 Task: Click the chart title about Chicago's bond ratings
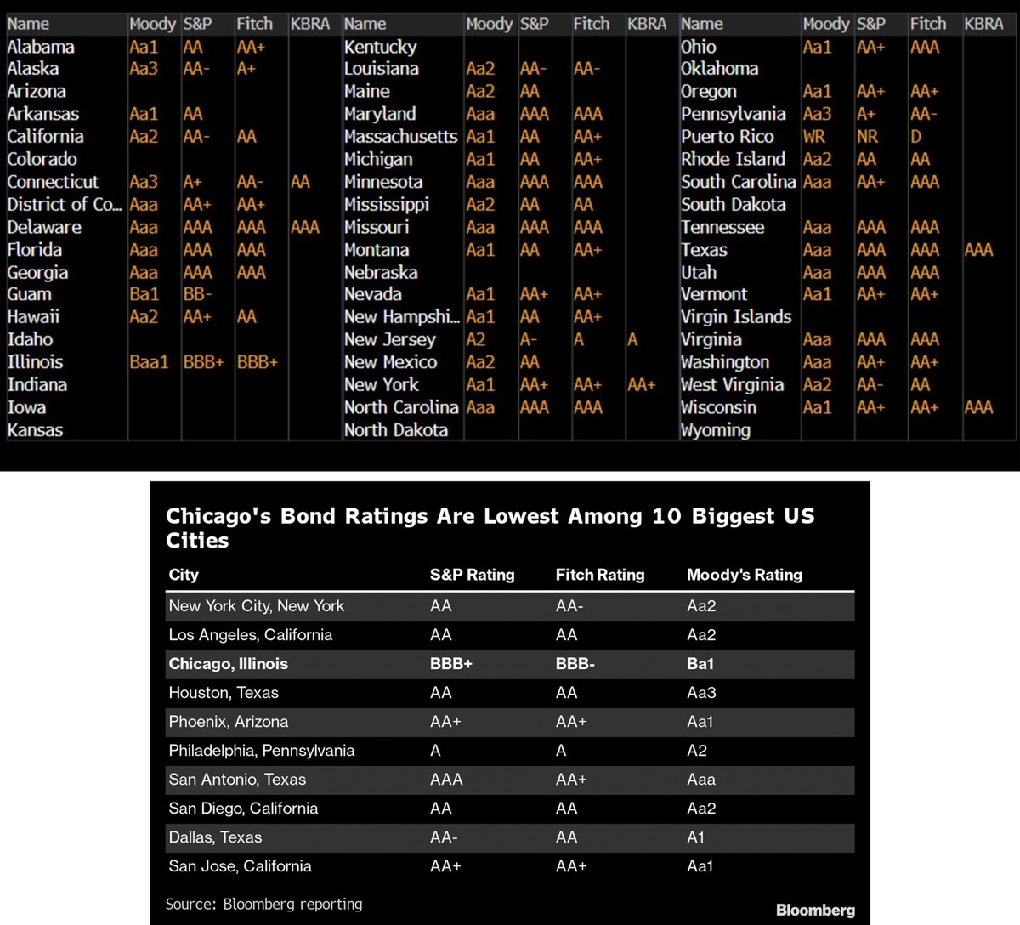pyautogui.click(x=490, y=528)
